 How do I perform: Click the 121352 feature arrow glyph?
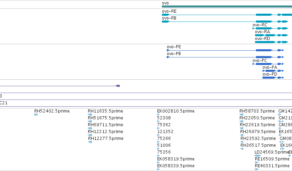pos(159,135)
